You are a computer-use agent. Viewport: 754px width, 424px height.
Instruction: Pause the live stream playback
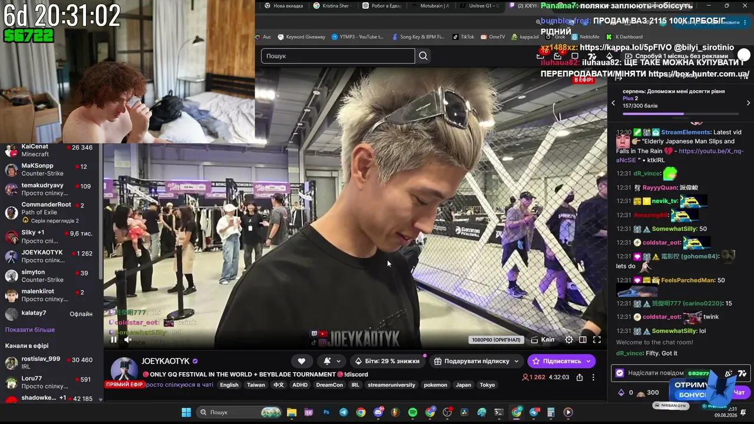click(x=114, y=339)
